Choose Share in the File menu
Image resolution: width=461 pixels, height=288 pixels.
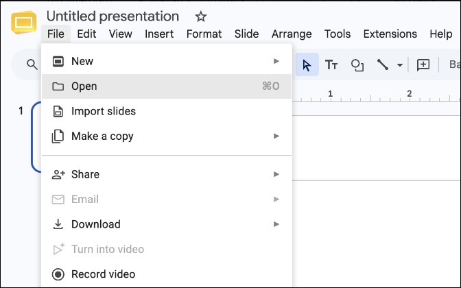click(167, 174)
